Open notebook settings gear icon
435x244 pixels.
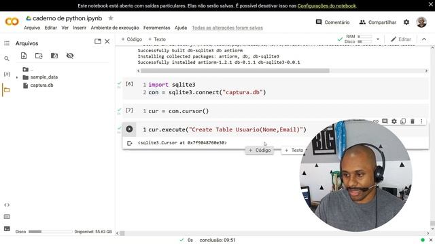pos(406,22)
